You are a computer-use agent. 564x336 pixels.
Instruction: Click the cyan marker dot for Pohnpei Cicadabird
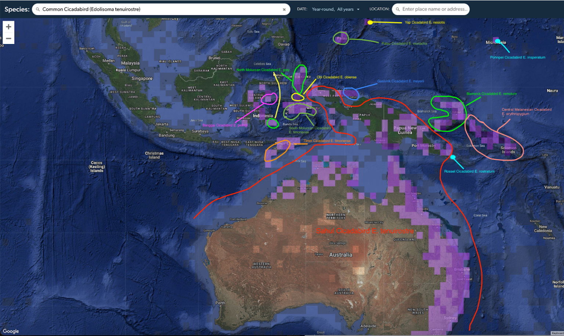click(498, 41)
